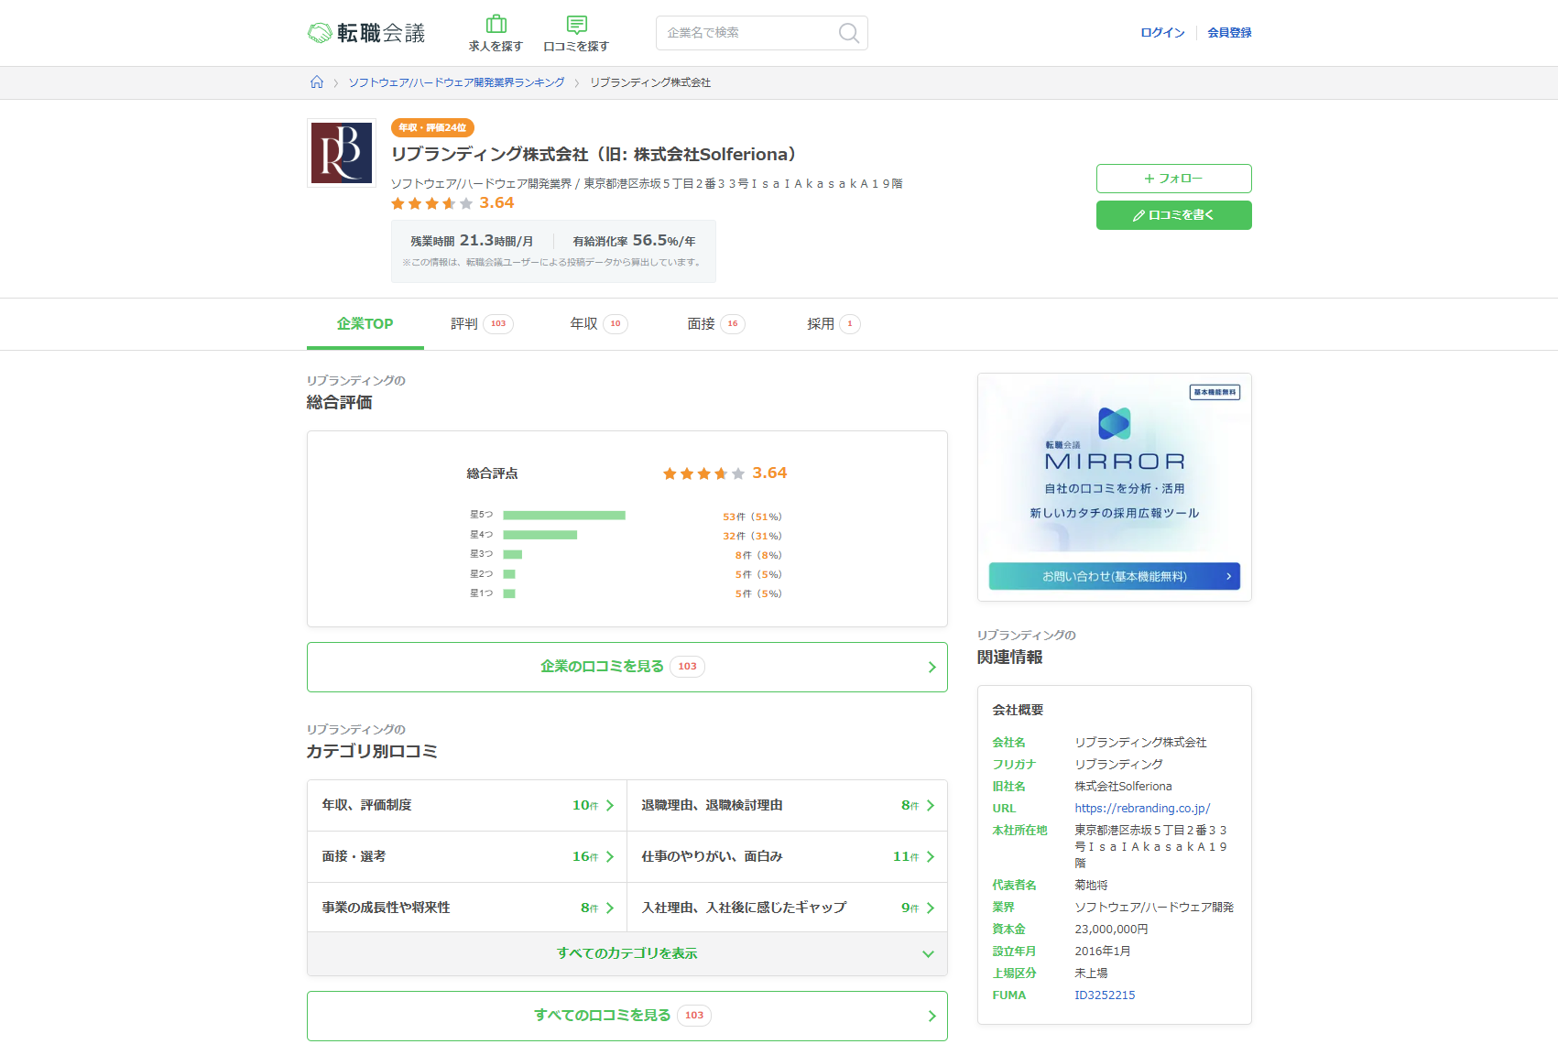Open 事業の成長性や将来性 category
This screenshot has width=1558, height=1055.
point(467,908)
